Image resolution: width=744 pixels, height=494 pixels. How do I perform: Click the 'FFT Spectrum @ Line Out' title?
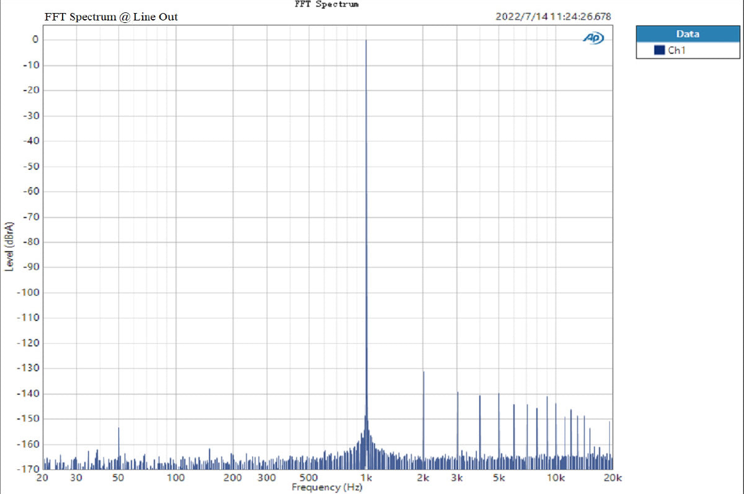111,17
